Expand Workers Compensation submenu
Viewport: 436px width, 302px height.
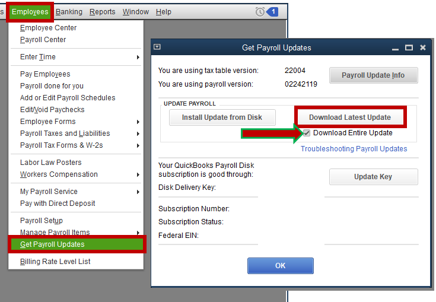pyautogui.click(x=76, y=174)
